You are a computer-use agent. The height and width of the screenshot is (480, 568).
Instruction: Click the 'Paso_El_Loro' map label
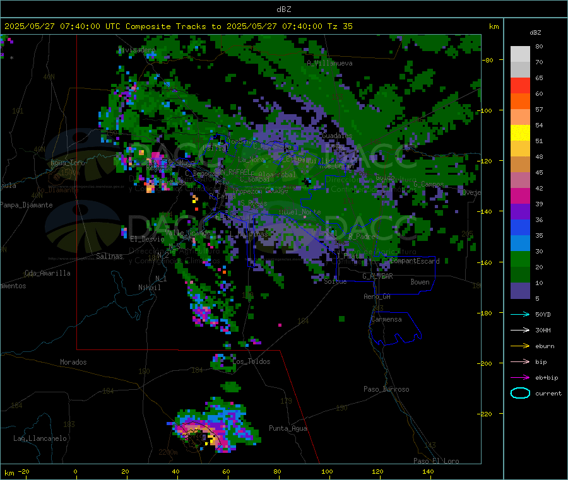pyautogui.click(x=436, y=461)
